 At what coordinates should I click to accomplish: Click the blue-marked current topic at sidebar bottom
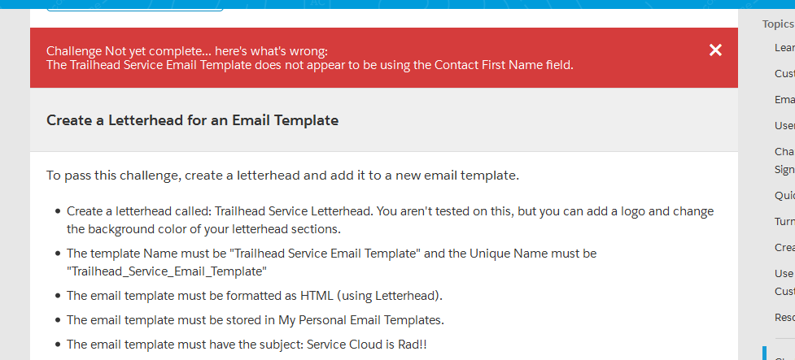(x=781, y=354)
